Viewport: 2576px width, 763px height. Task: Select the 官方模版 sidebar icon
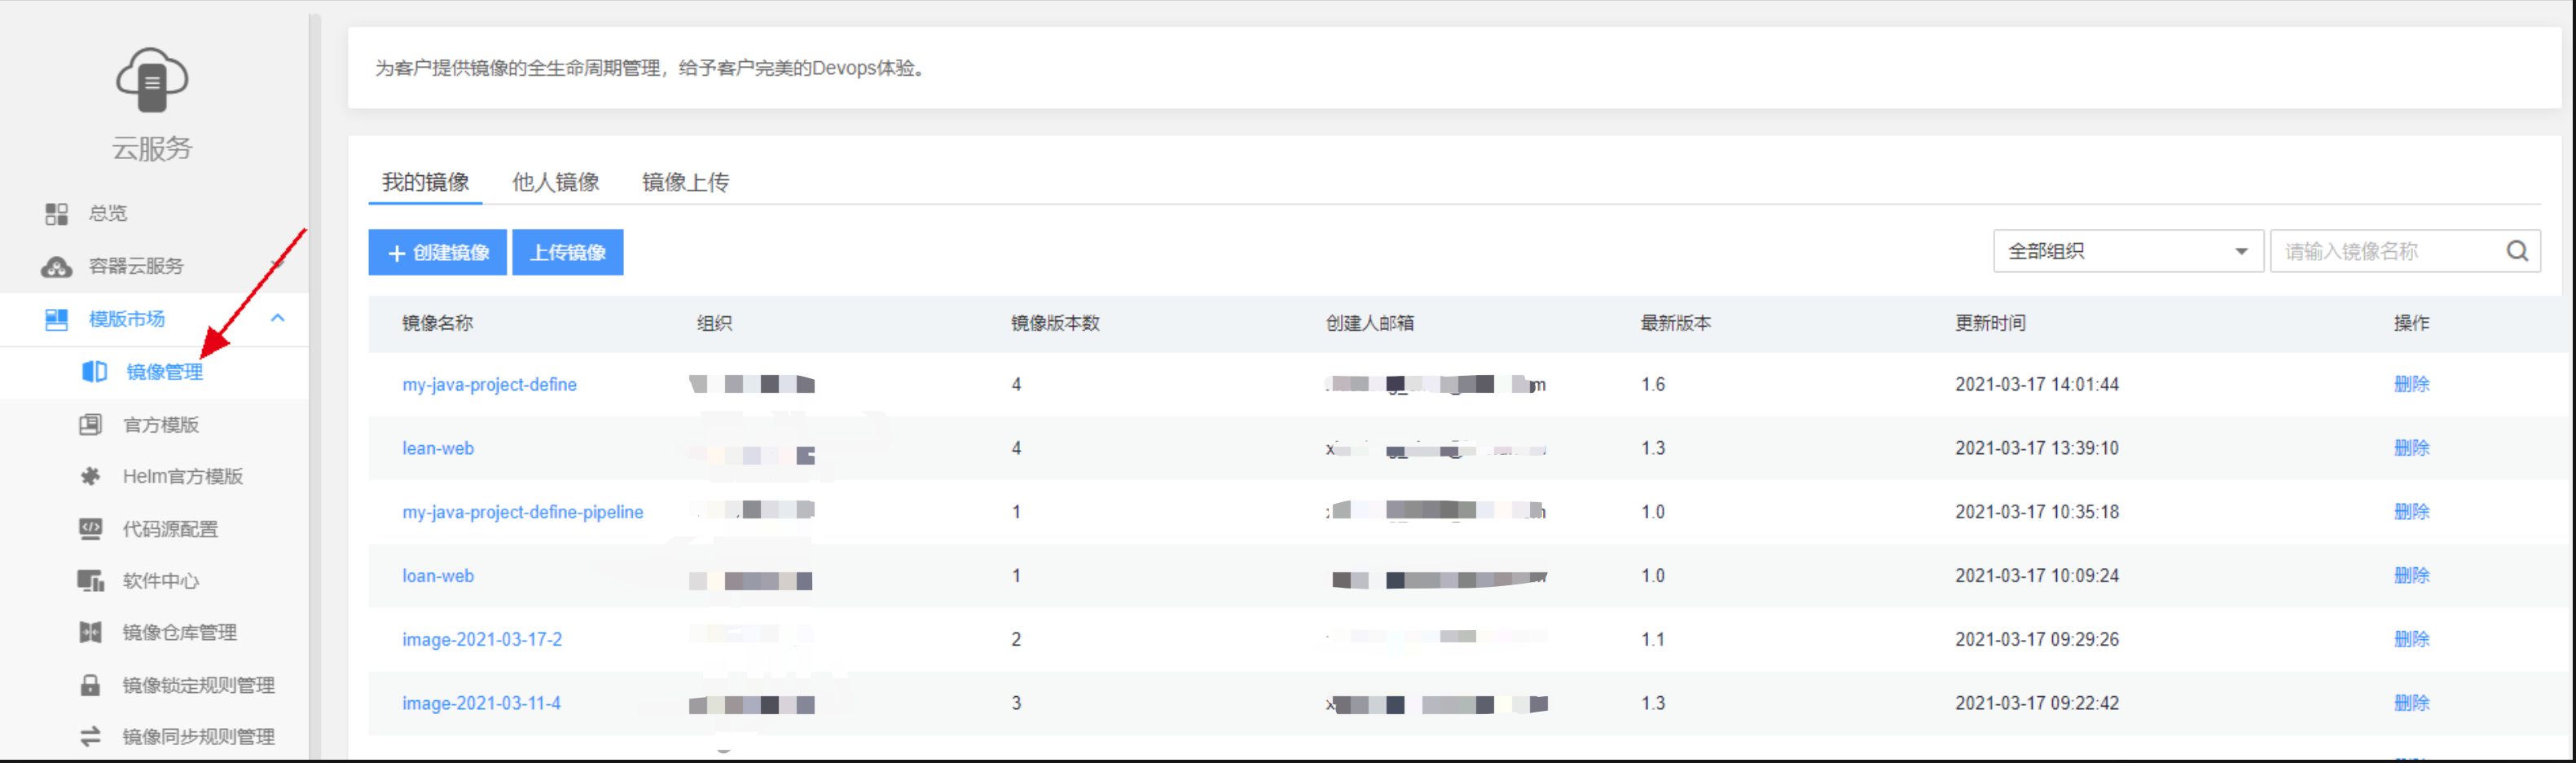click(90, 425)
